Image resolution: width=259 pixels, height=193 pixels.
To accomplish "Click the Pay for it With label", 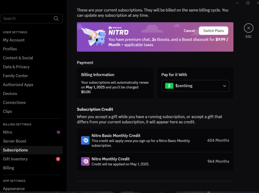I will [x=174, y=75].
